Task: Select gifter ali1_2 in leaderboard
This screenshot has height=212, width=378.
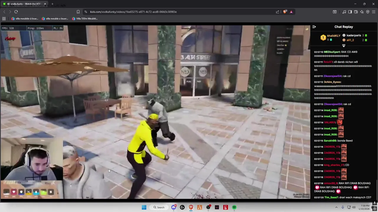Action: [x=350, y=40]
